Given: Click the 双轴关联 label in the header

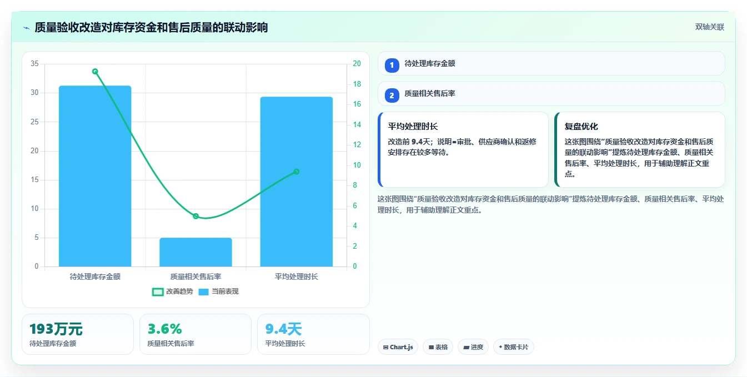Looking at the screenshot, I should (x=709, y=27).
